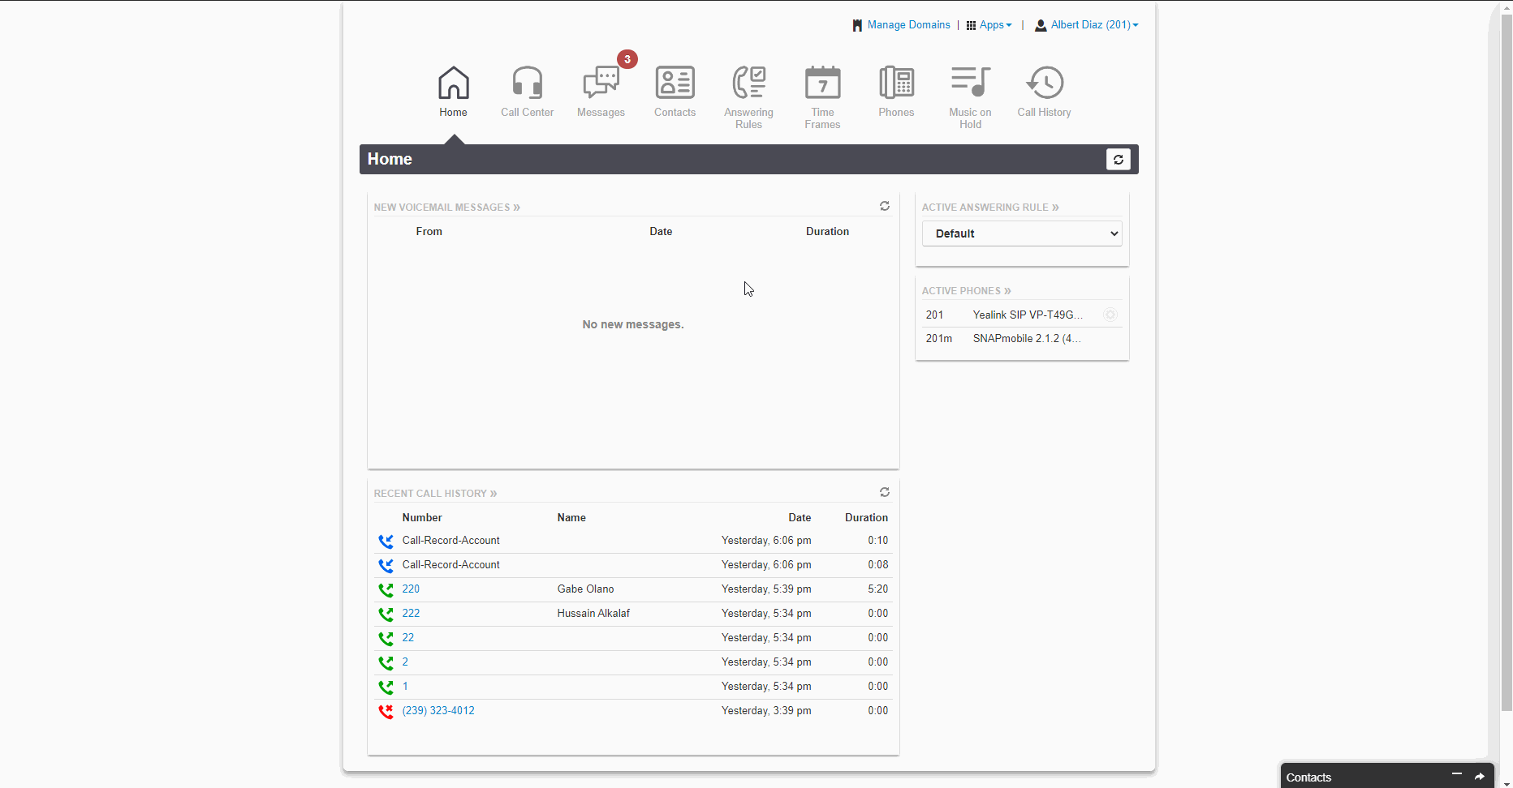Select the 201m SNAPmobile phone row
This screenshot has height=788, width=1513.
pos(1022,339)
